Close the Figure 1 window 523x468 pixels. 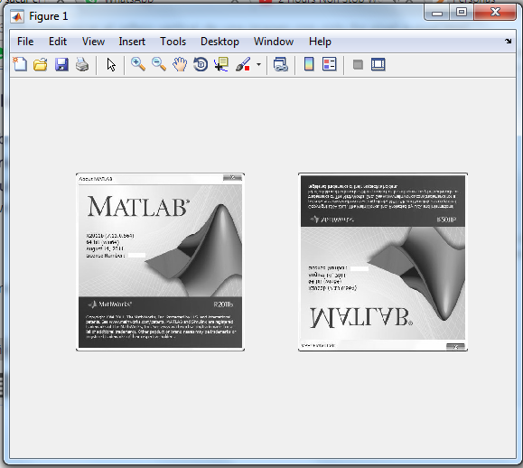coord(495,13)
